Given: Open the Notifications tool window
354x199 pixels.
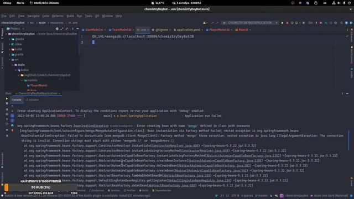Looking at the screenshot, I should (352, 55).
